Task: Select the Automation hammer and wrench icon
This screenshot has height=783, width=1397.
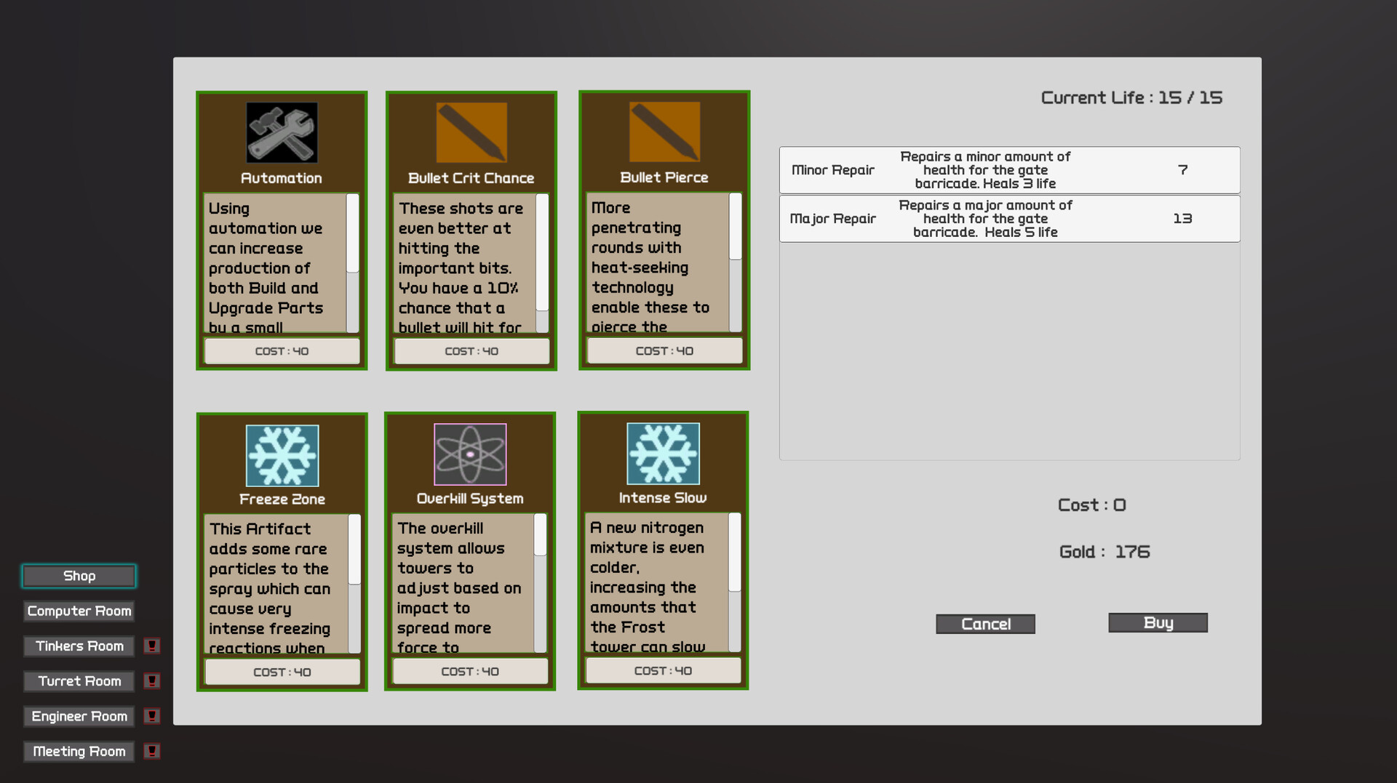Action: (282, 133)
